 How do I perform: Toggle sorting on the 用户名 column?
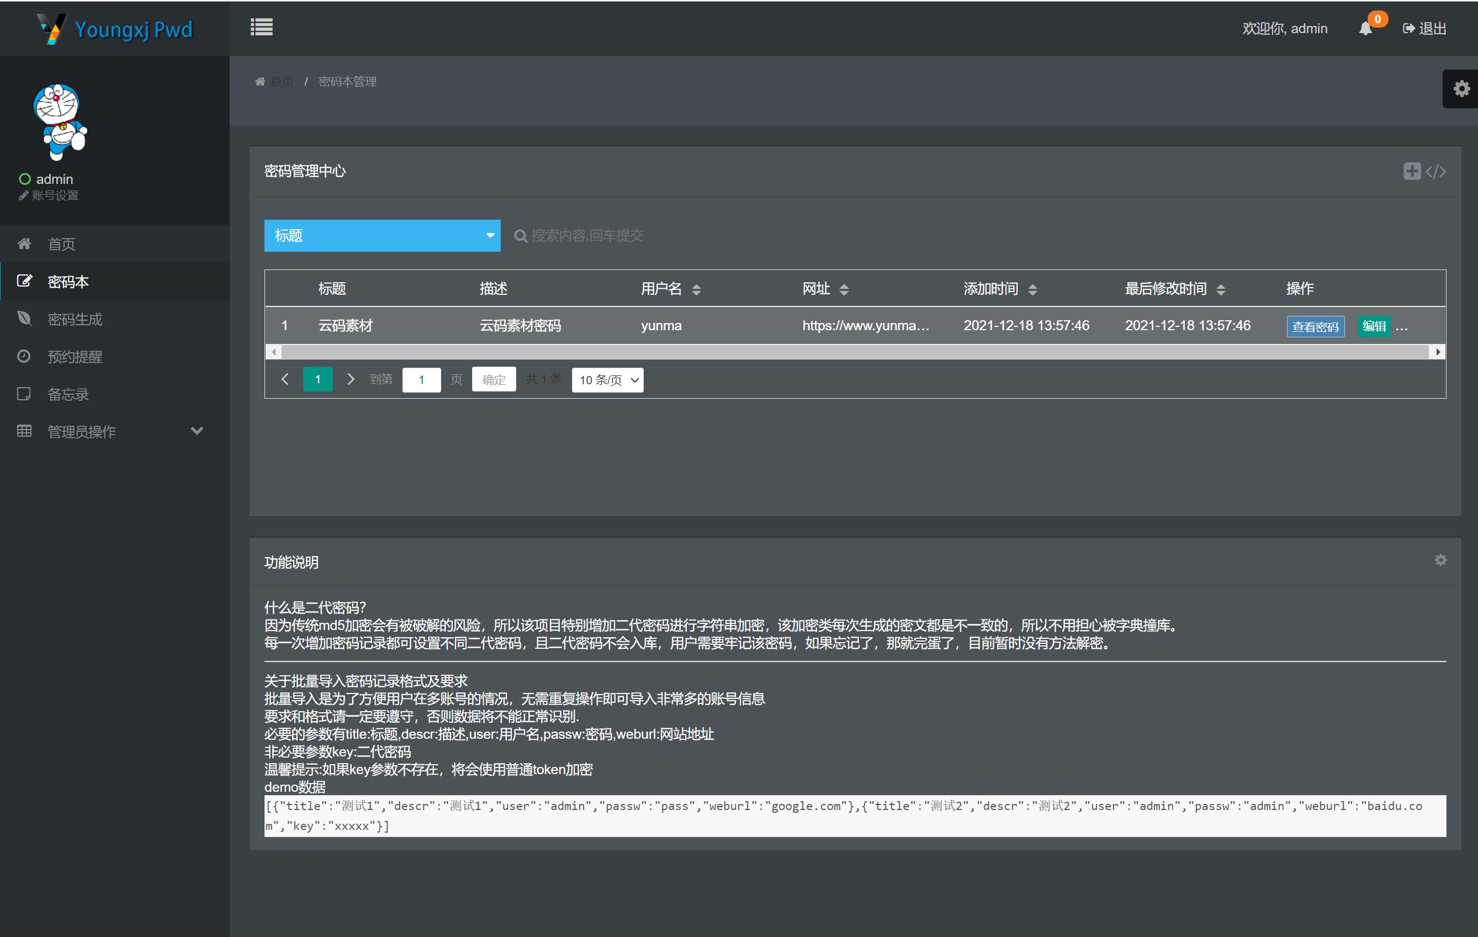(x=697, y=289)
